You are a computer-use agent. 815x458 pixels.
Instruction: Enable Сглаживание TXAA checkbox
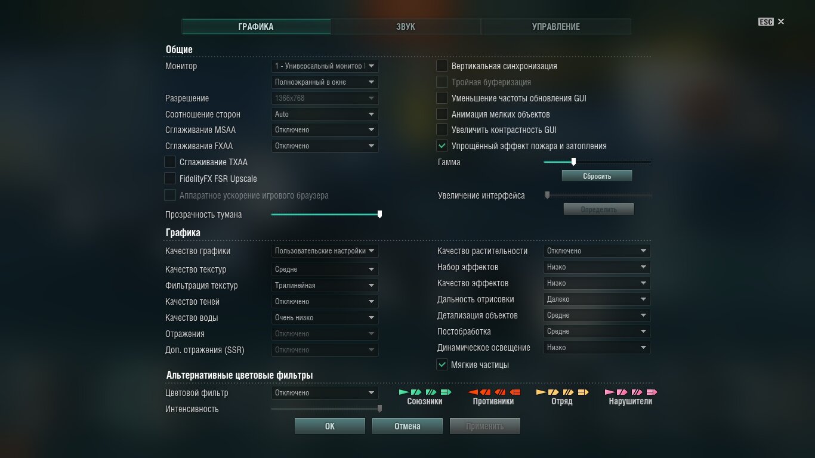pos(170,162)
